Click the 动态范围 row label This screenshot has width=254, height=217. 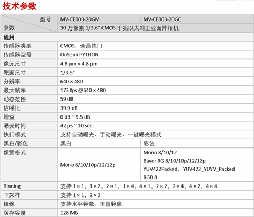[15, 99]
